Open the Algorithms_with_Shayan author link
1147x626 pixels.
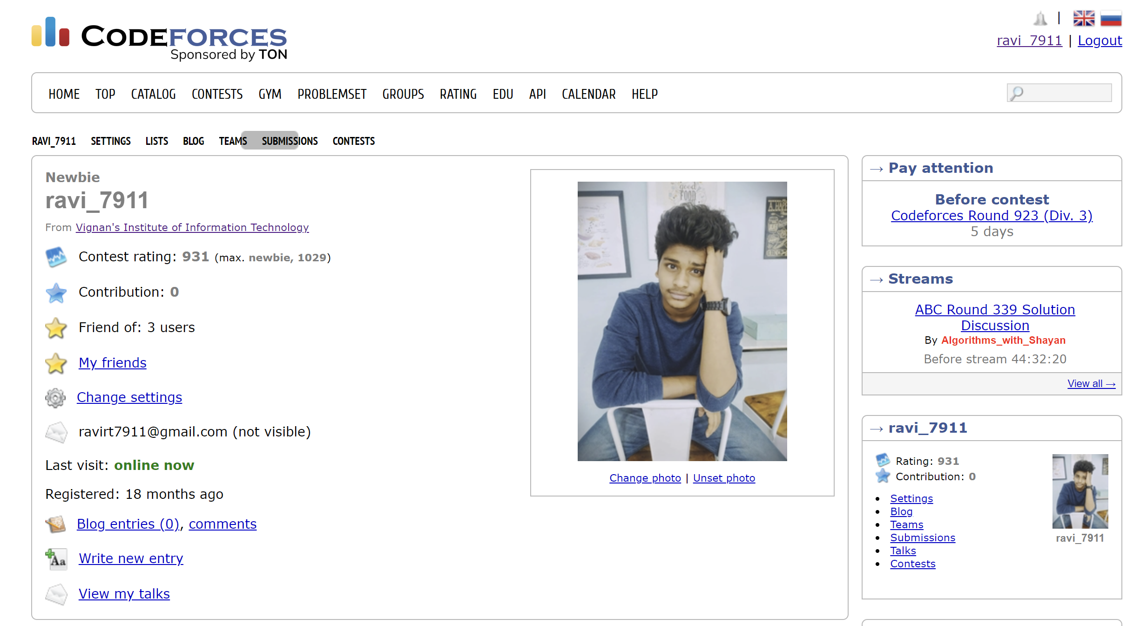[1003, 340]
